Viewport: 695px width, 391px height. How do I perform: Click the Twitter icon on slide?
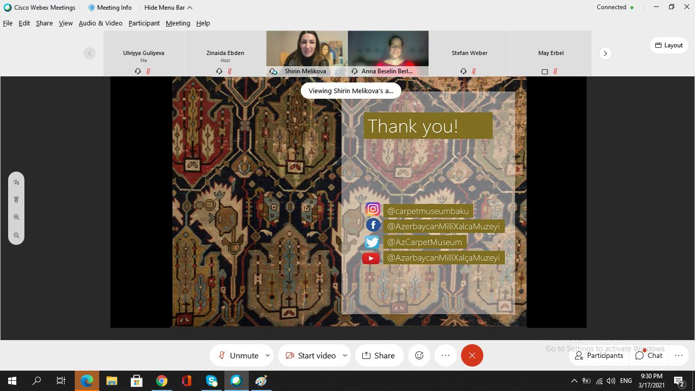(x=372, y=242)
